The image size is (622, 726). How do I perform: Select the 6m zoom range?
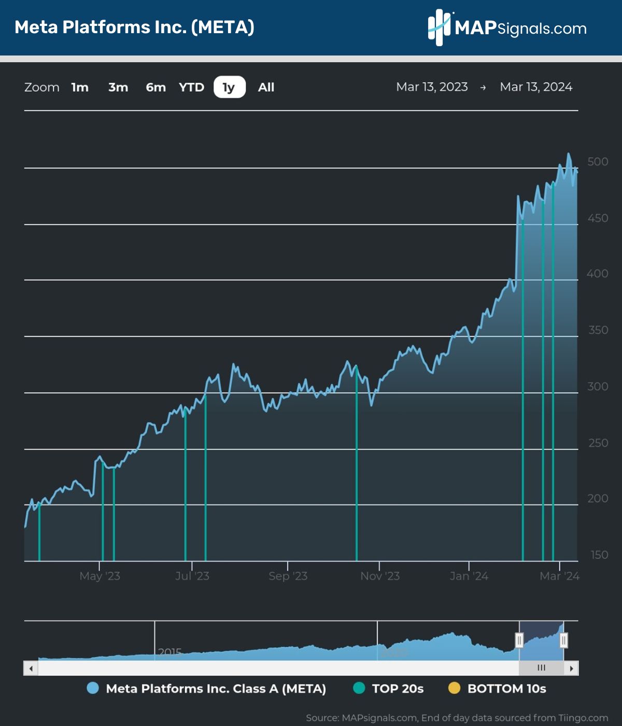pos(155,87)
